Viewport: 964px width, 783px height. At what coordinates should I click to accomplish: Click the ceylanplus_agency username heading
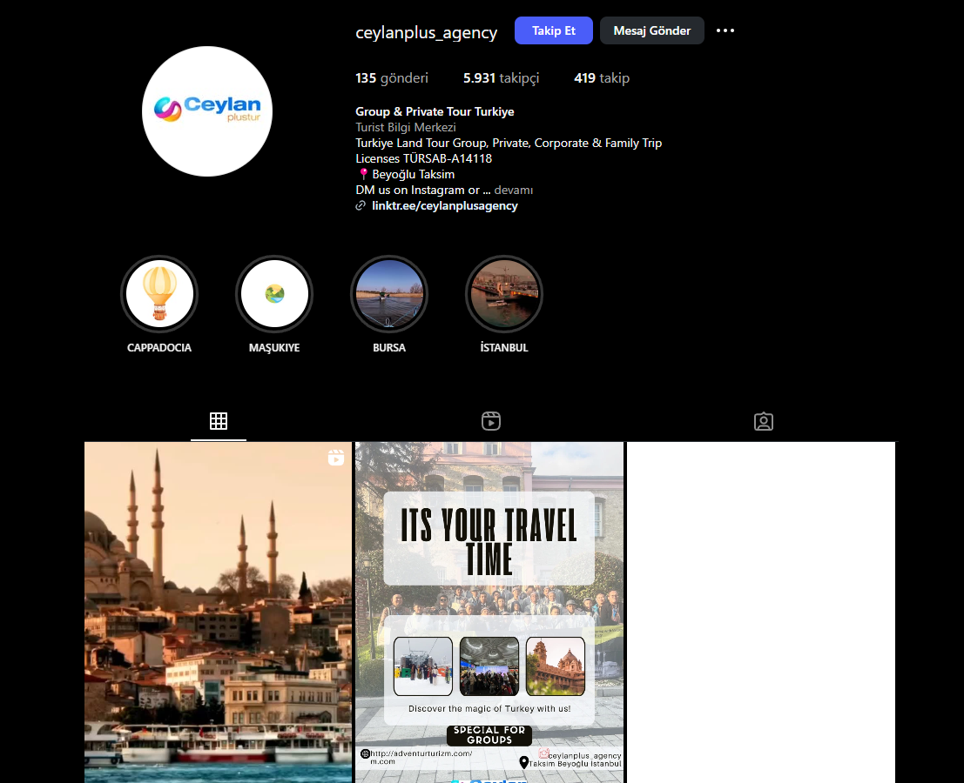pos(427,32)
